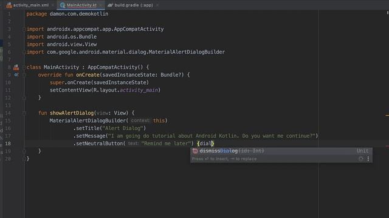Click the fold end marker at line 6
Image resolution: width=389 pixels, height=218 pixels.
click(x=24, y=52)
